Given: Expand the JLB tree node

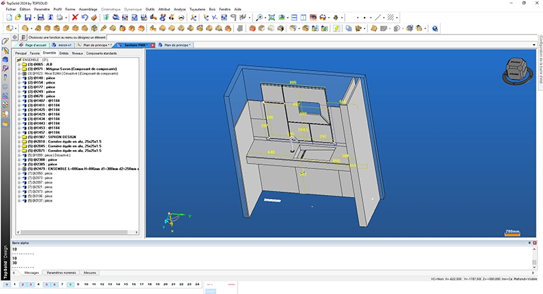Looking at the screenshot, I should point(19,65).
